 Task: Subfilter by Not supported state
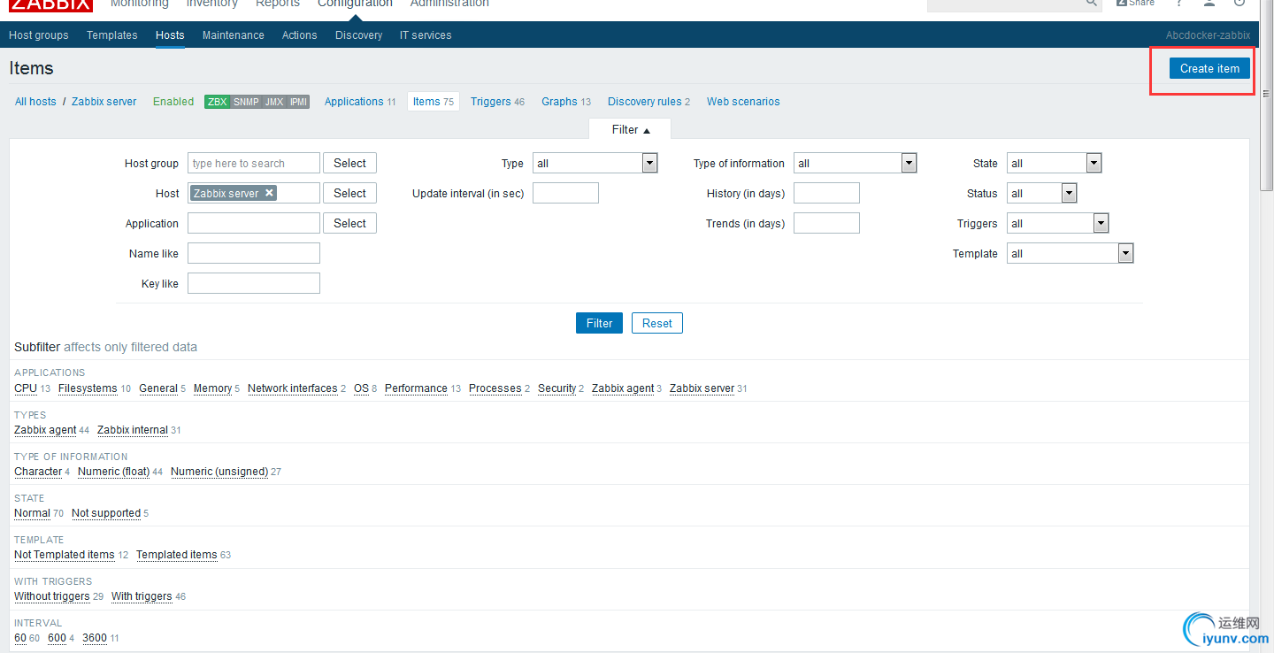[x=106, y=513]
